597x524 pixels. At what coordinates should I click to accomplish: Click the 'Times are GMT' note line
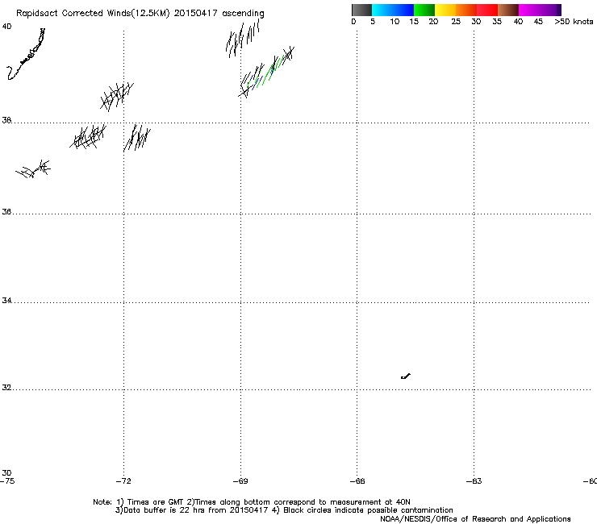[252, 502]
